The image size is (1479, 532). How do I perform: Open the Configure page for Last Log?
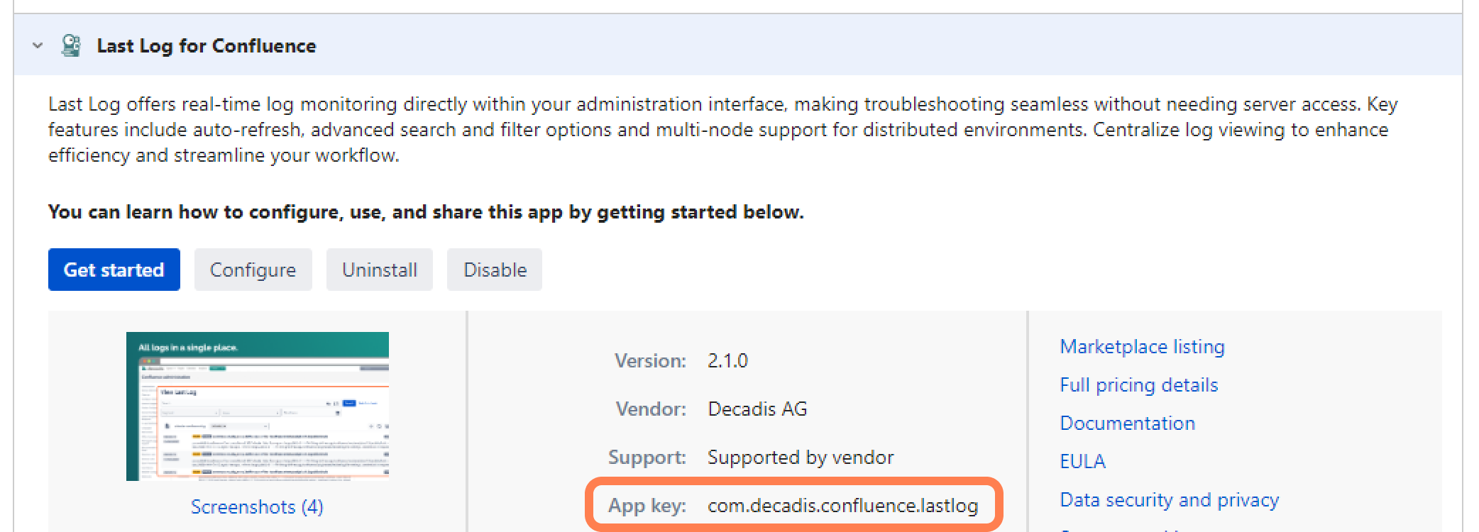click(x=253, y=270)
